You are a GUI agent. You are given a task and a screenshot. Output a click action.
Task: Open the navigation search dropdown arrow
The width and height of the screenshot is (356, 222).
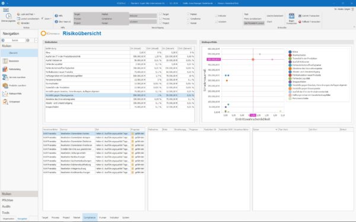pos(36,40)
